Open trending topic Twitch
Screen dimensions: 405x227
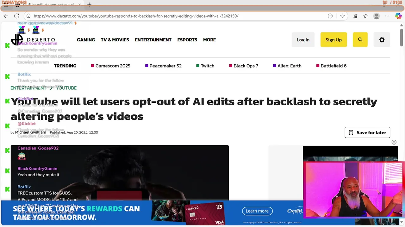[x=205, y=66]
